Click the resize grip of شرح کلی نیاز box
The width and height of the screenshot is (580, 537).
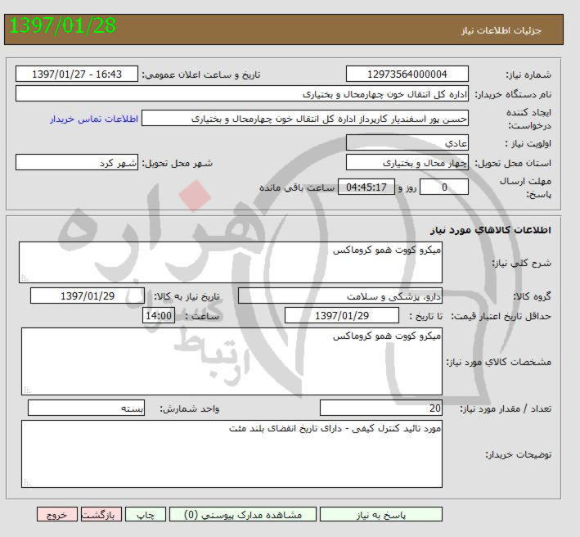(x=25, y=278)
